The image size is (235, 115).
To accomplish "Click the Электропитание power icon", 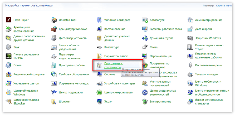I will pyautogui.click(x=145, y=101).
